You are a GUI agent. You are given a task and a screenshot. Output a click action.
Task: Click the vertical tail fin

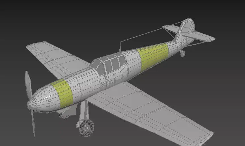click(186, 30)
